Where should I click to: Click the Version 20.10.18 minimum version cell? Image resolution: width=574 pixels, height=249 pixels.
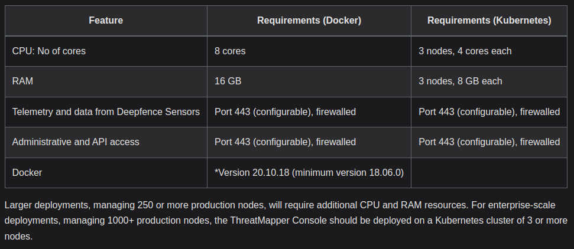(x=309, y=172)
